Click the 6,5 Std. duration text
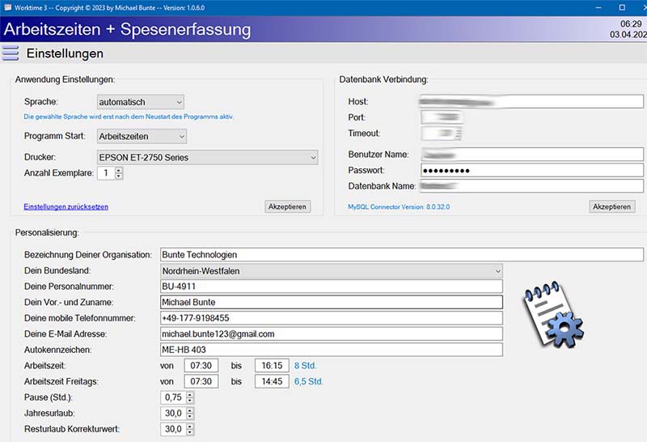The height and width of the screenshot is (442, 647). 309,381
